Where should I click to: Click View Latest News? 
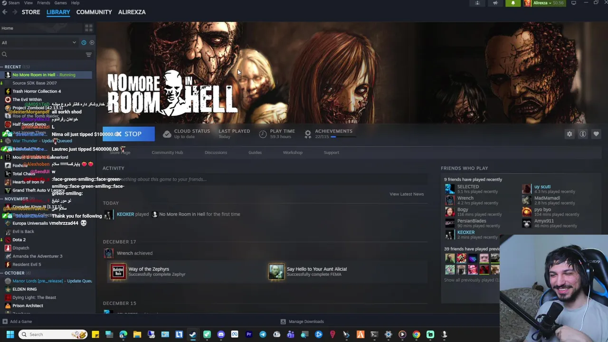coord(407,194)
